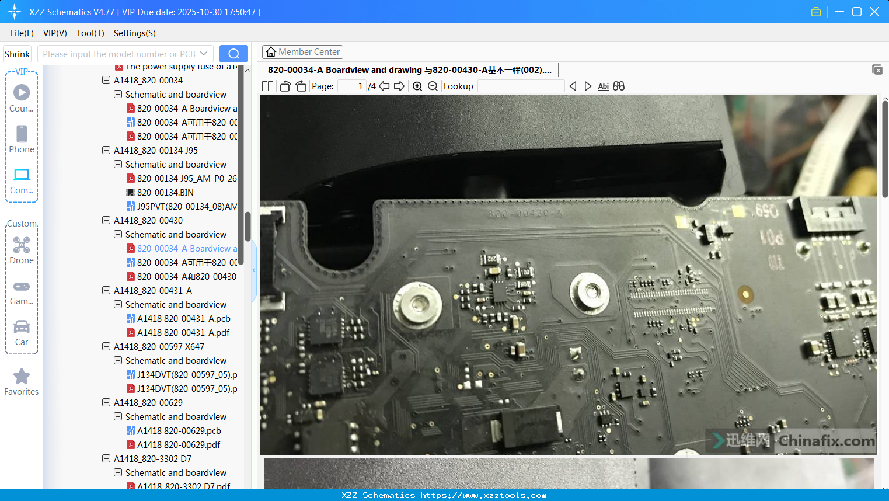The height and width of the screenshot is (501, 889).
Task: Click the motherboard photo in viewer
Action: coord(568,275)
